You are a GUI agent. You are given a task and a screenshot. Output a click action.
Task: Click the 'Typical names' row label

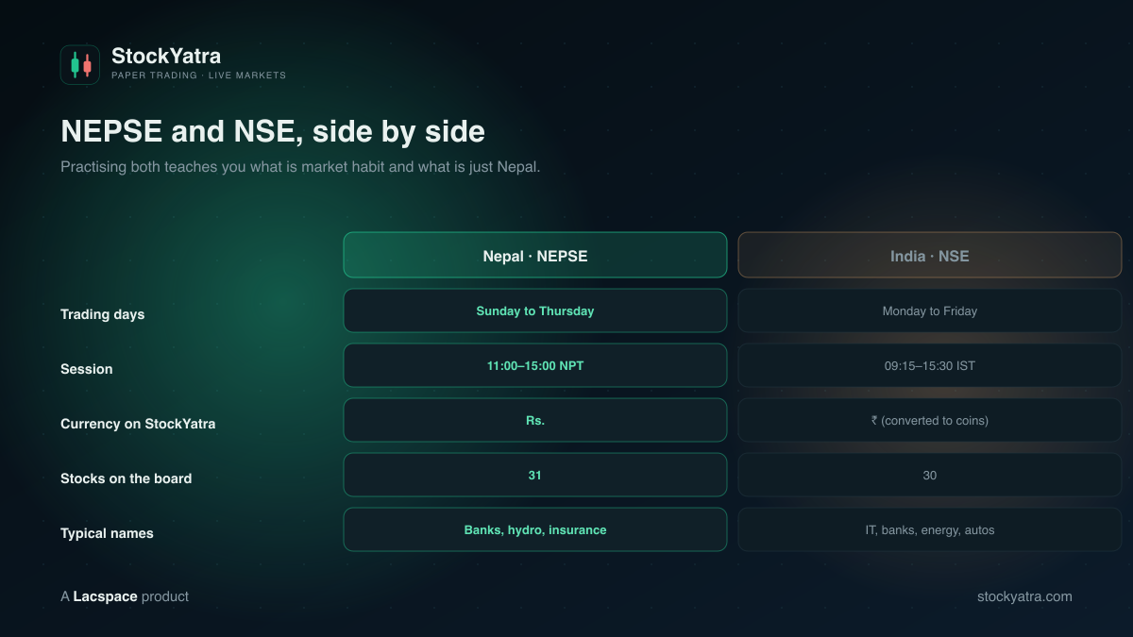107,533
